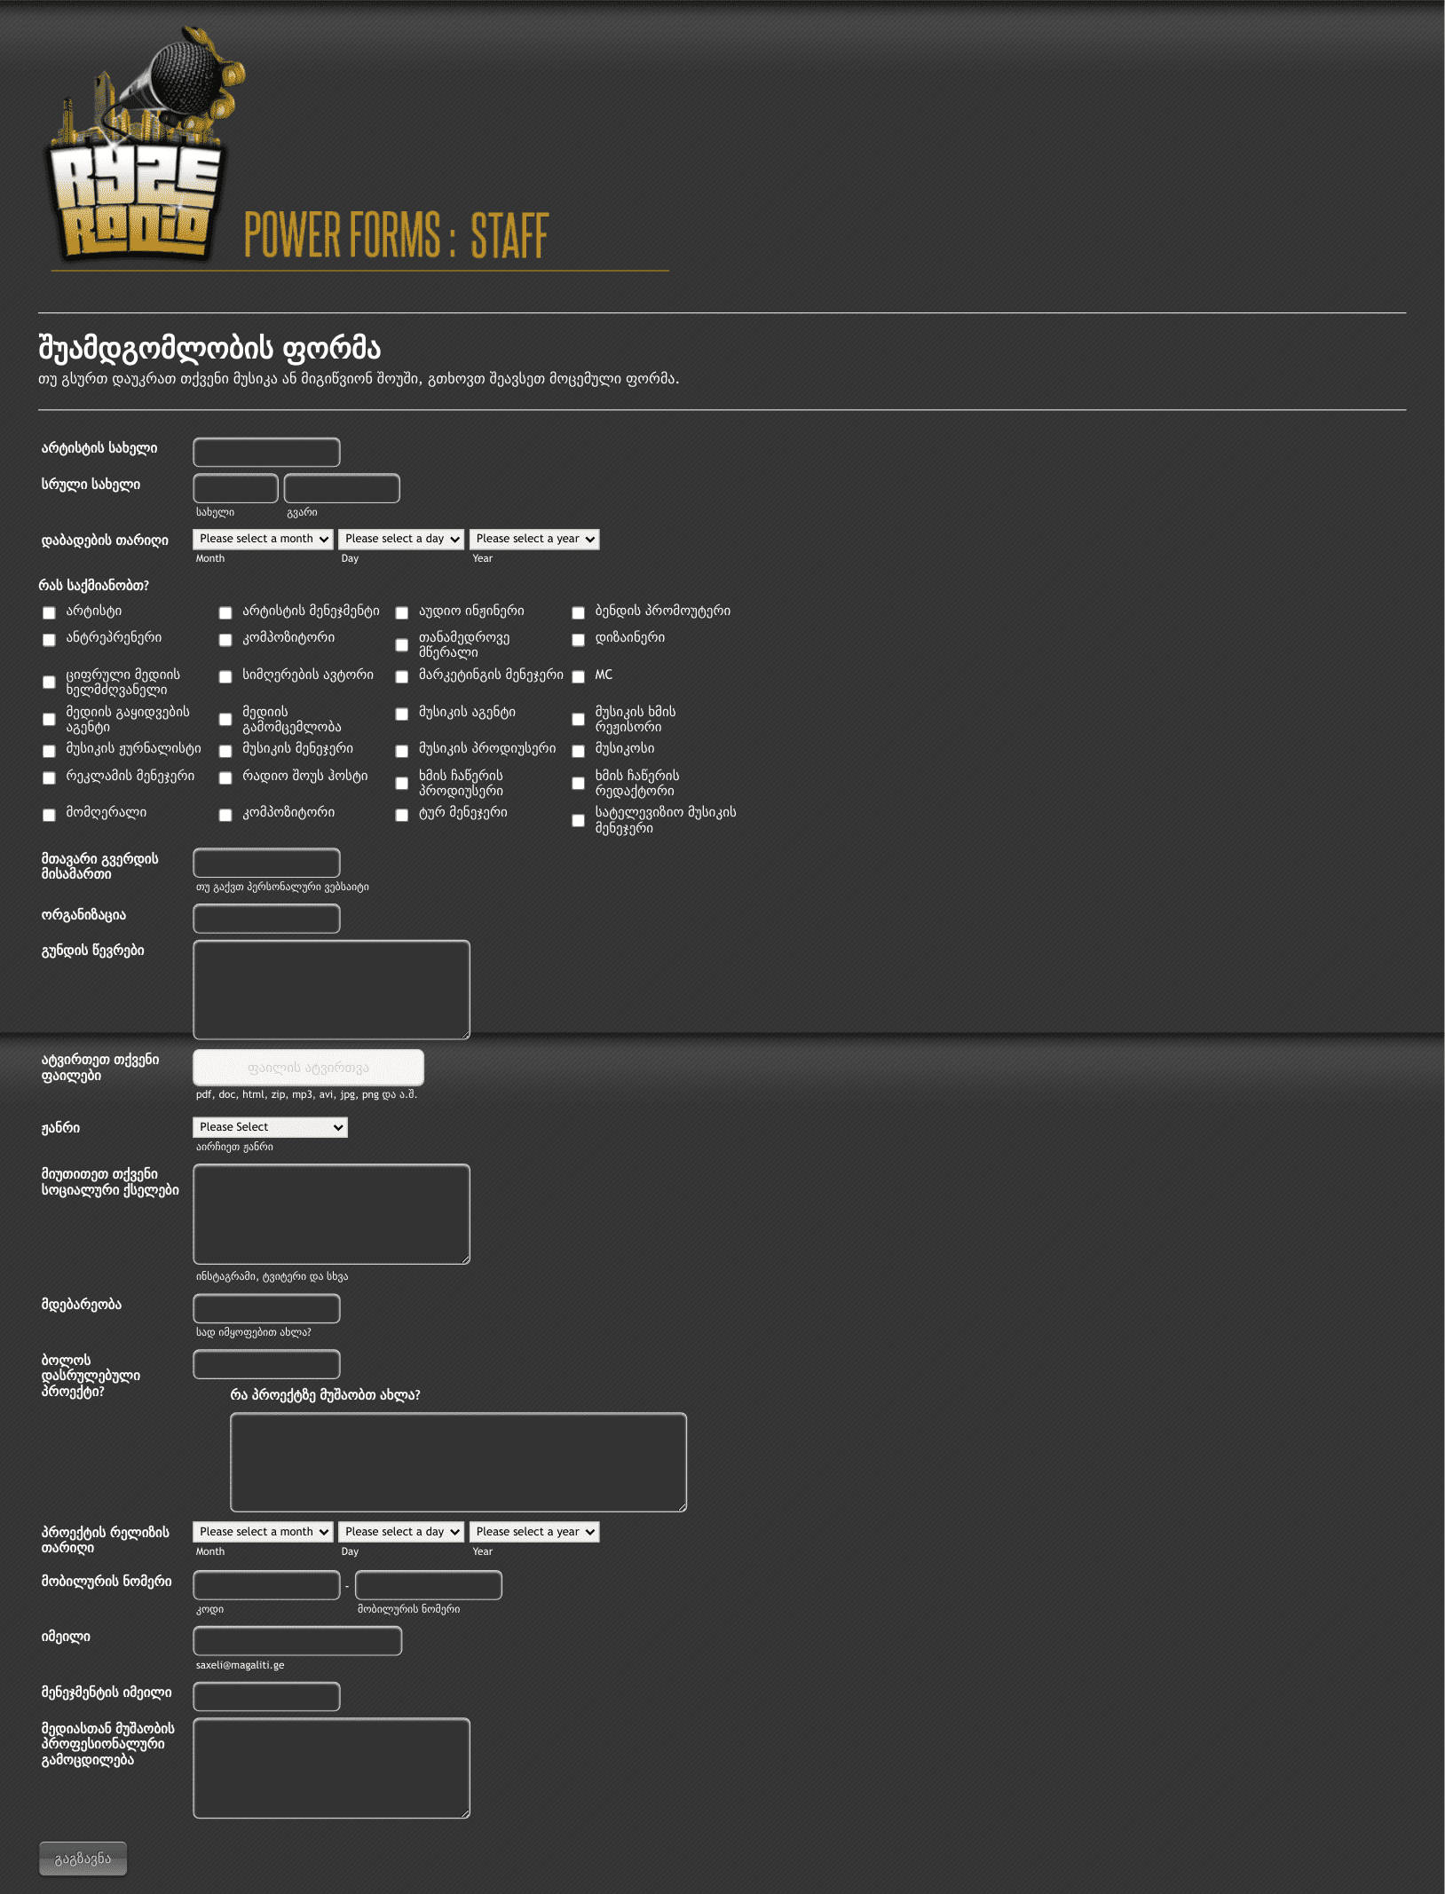Image resolution: width=1445 pixels, height=1894 pixels.
Task: Open project release year dropdown
Action: [534, 1532]
